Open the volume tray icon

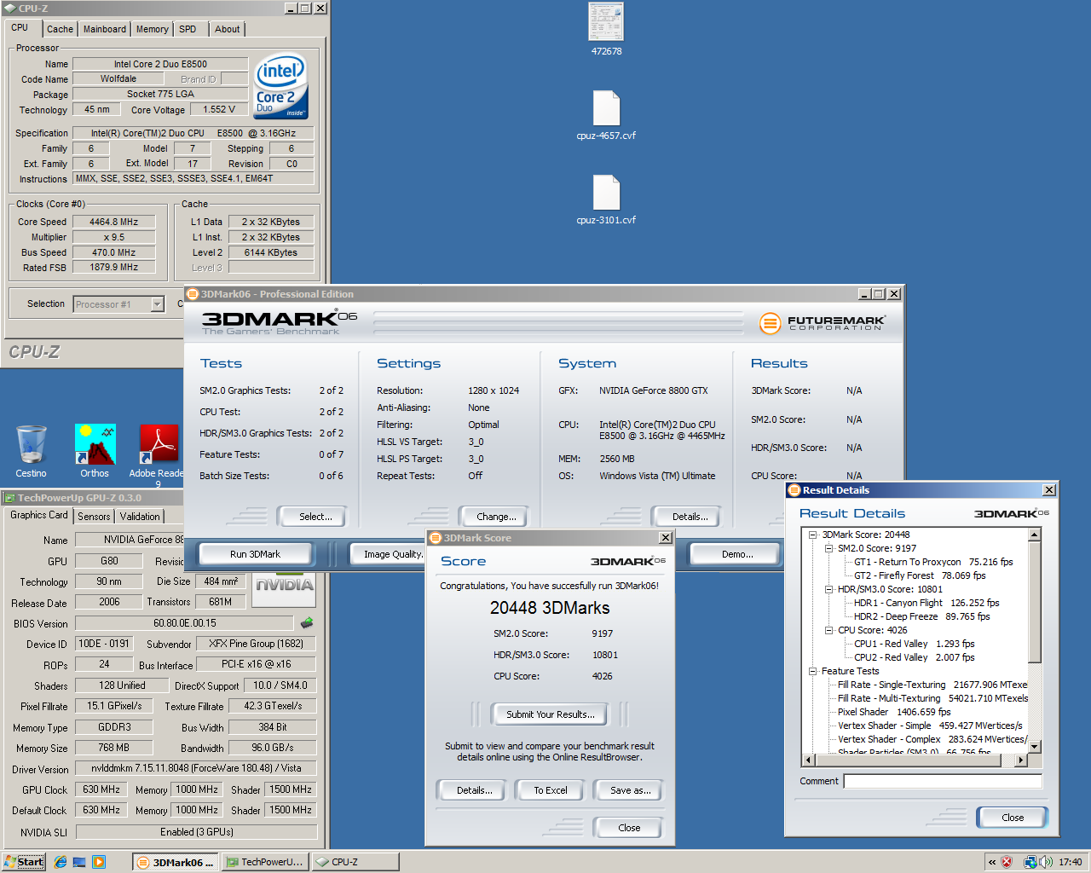(x=1045, y=862)
